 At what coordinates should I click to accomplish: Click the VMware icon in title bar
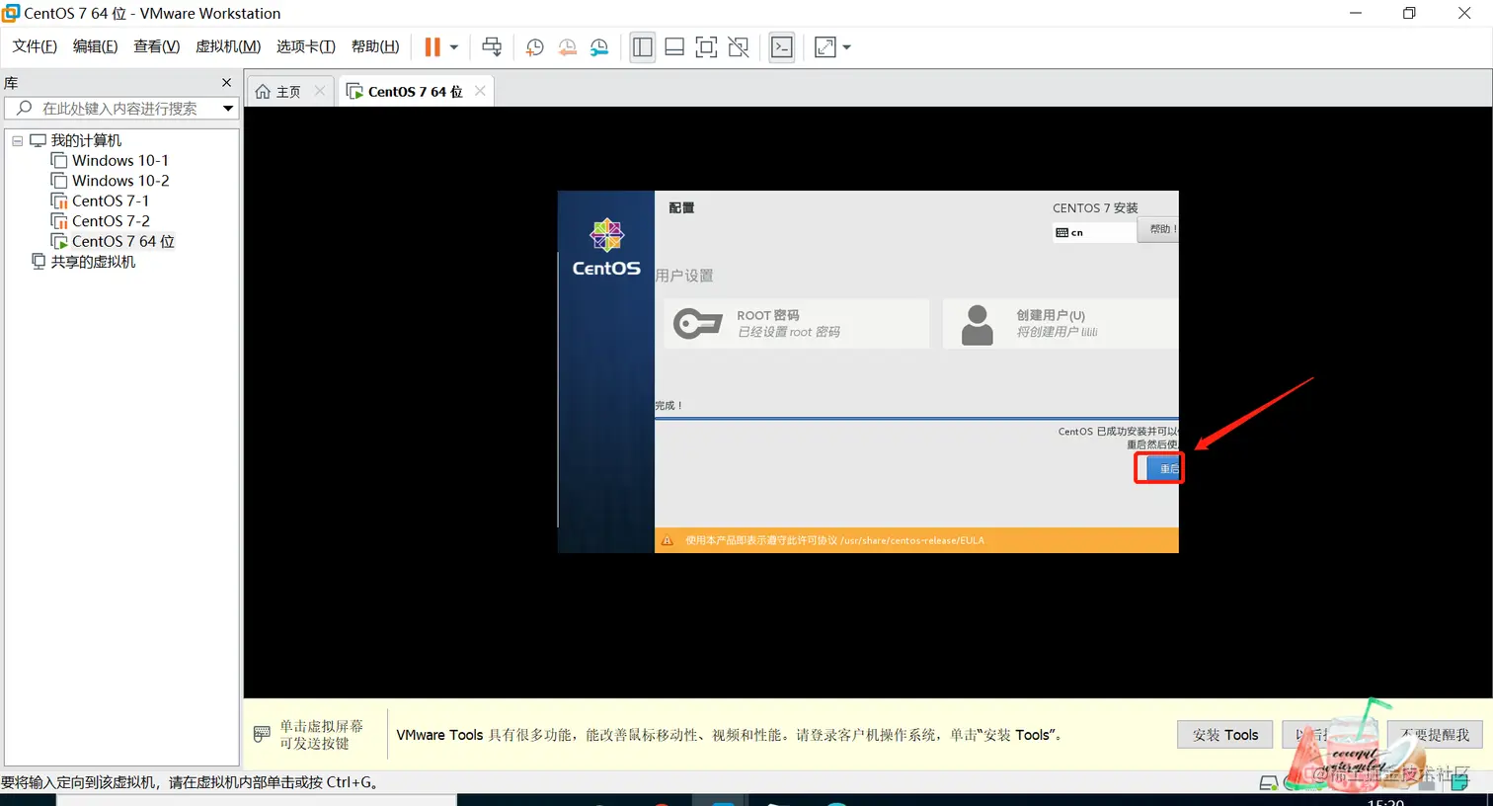click(11, 13)
